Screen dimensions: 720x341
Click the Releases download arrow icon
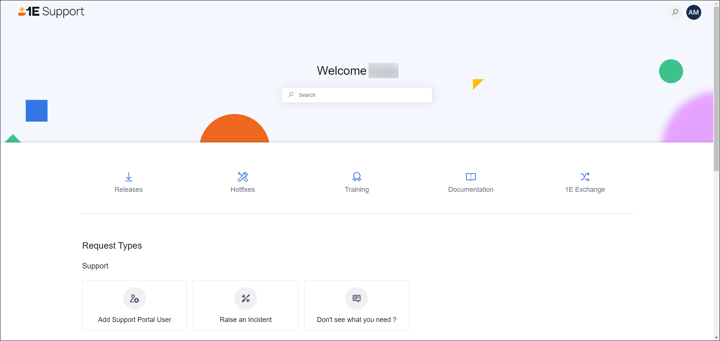(x=128, y=176)
